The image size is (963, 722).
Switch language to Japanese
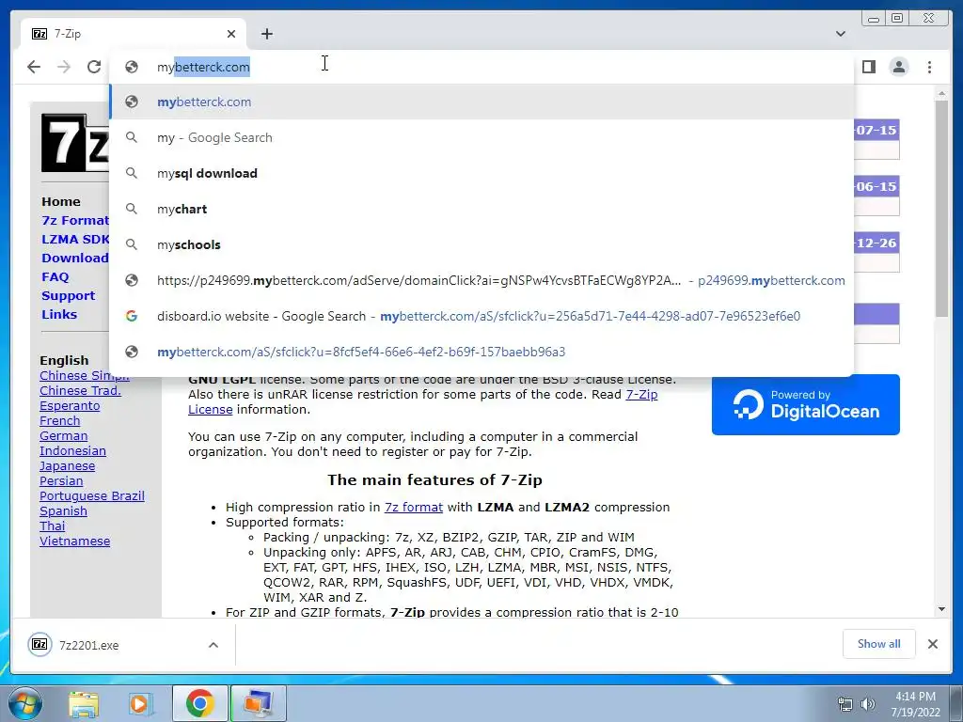tap(67, 466)
